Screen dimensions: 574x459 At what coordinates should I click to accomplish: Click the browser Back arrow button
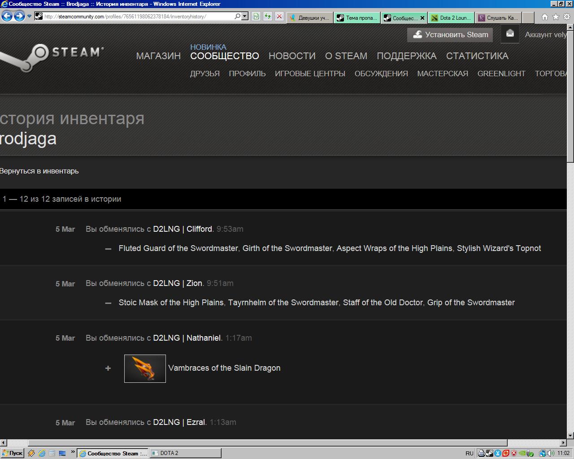pyautogui.click(x=7, y=16)
